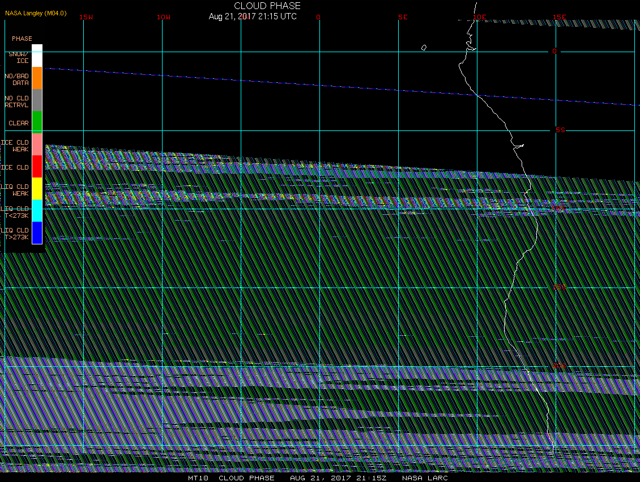640x482 pixels.
Task: Click the '10E' longitude label
Action: point(480,17)
